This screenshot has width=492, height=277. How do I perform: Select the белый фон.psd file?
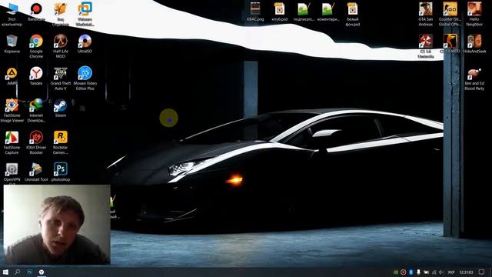352,14
